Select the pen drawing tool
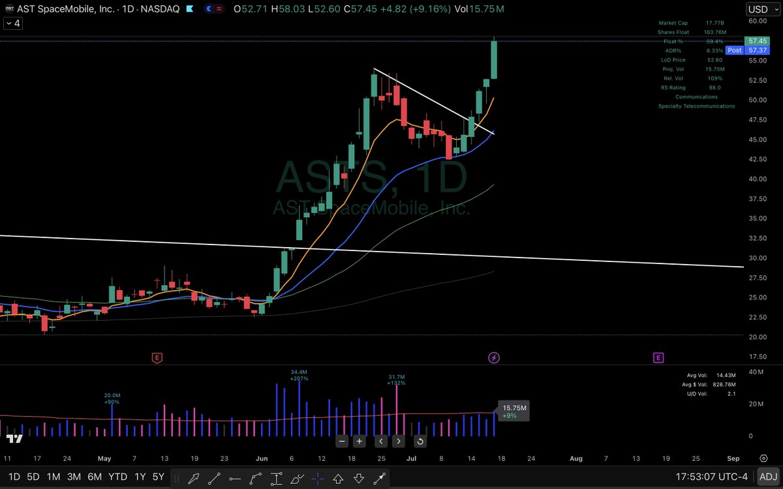 [193, 477]
